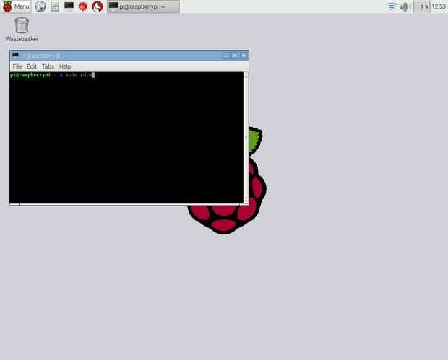Click the terminal vertical scrollbar
The width and height of the screenshot is (448, 360).
(246, 138)
